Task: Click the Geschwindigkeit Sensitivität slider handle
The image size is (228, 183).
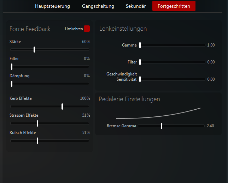Action: click(140, 79)
